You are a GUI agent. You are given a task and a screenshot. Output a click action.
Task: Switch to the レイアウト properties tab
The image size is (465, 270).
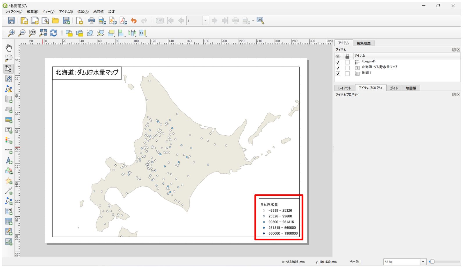pyautogui.click(x=345, y=88)
